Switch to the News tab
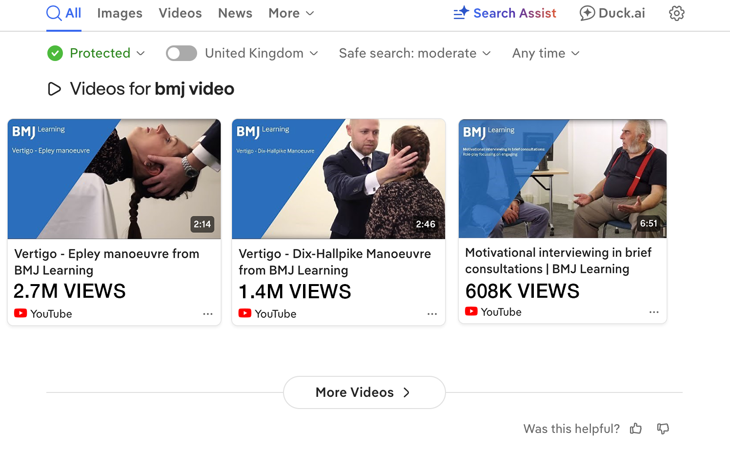Image resolution: width=730 pixels, height=452 pixels. click(235, 13)
